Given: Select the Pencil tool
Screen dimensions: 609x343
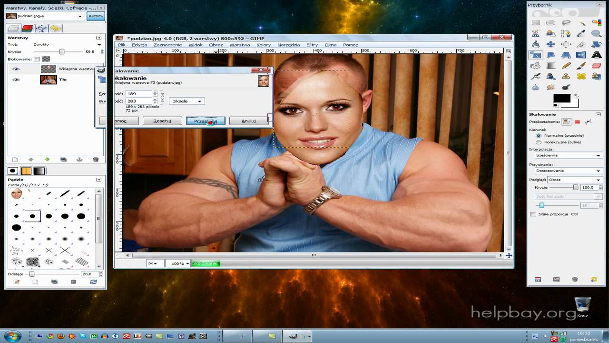Looking at the screenshot, I should pyautogui.click(x=566, y=66).
